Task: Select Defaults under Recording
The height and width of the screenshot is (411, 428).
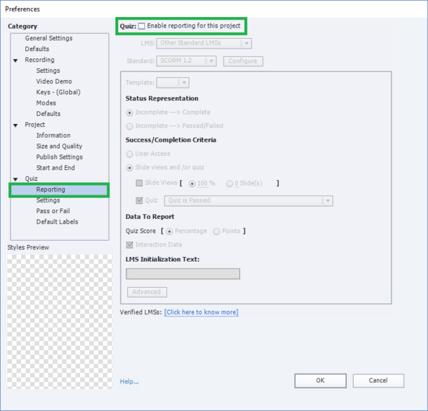Action: pyautogui.click(x=49, y=114)
